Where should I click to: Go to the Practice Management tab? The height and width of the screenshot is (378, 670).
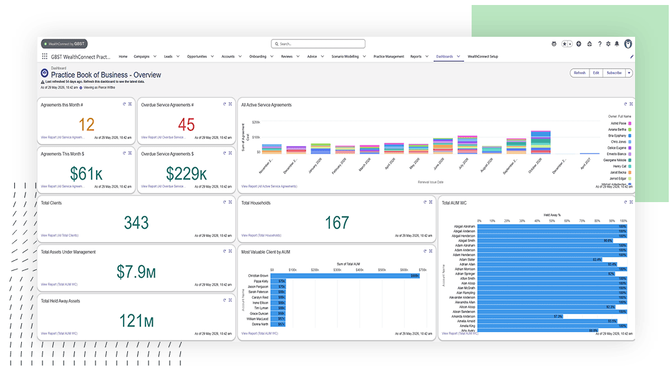(x=389, y=56)
